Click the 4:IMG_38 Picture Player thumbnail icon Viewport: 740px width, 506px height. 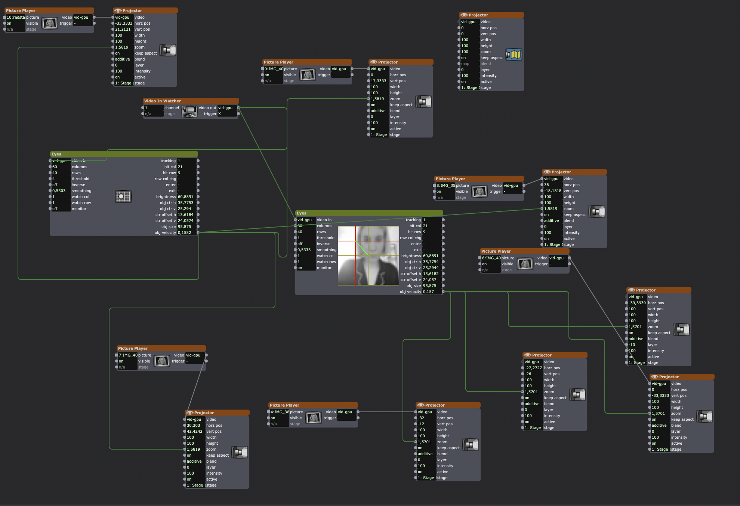(314, 418)
